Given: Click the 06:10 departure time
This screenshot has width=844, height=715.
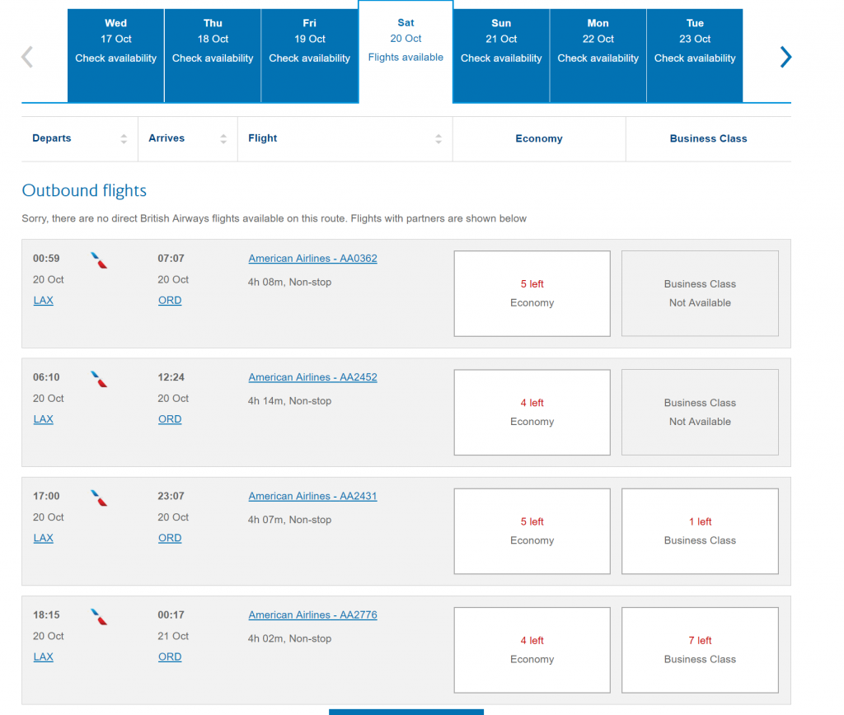Looking at the screenshot, I should pyautogui.click(x=46, y=377).
